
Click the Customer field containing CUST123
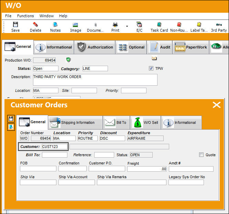click(x=55, y=147)
